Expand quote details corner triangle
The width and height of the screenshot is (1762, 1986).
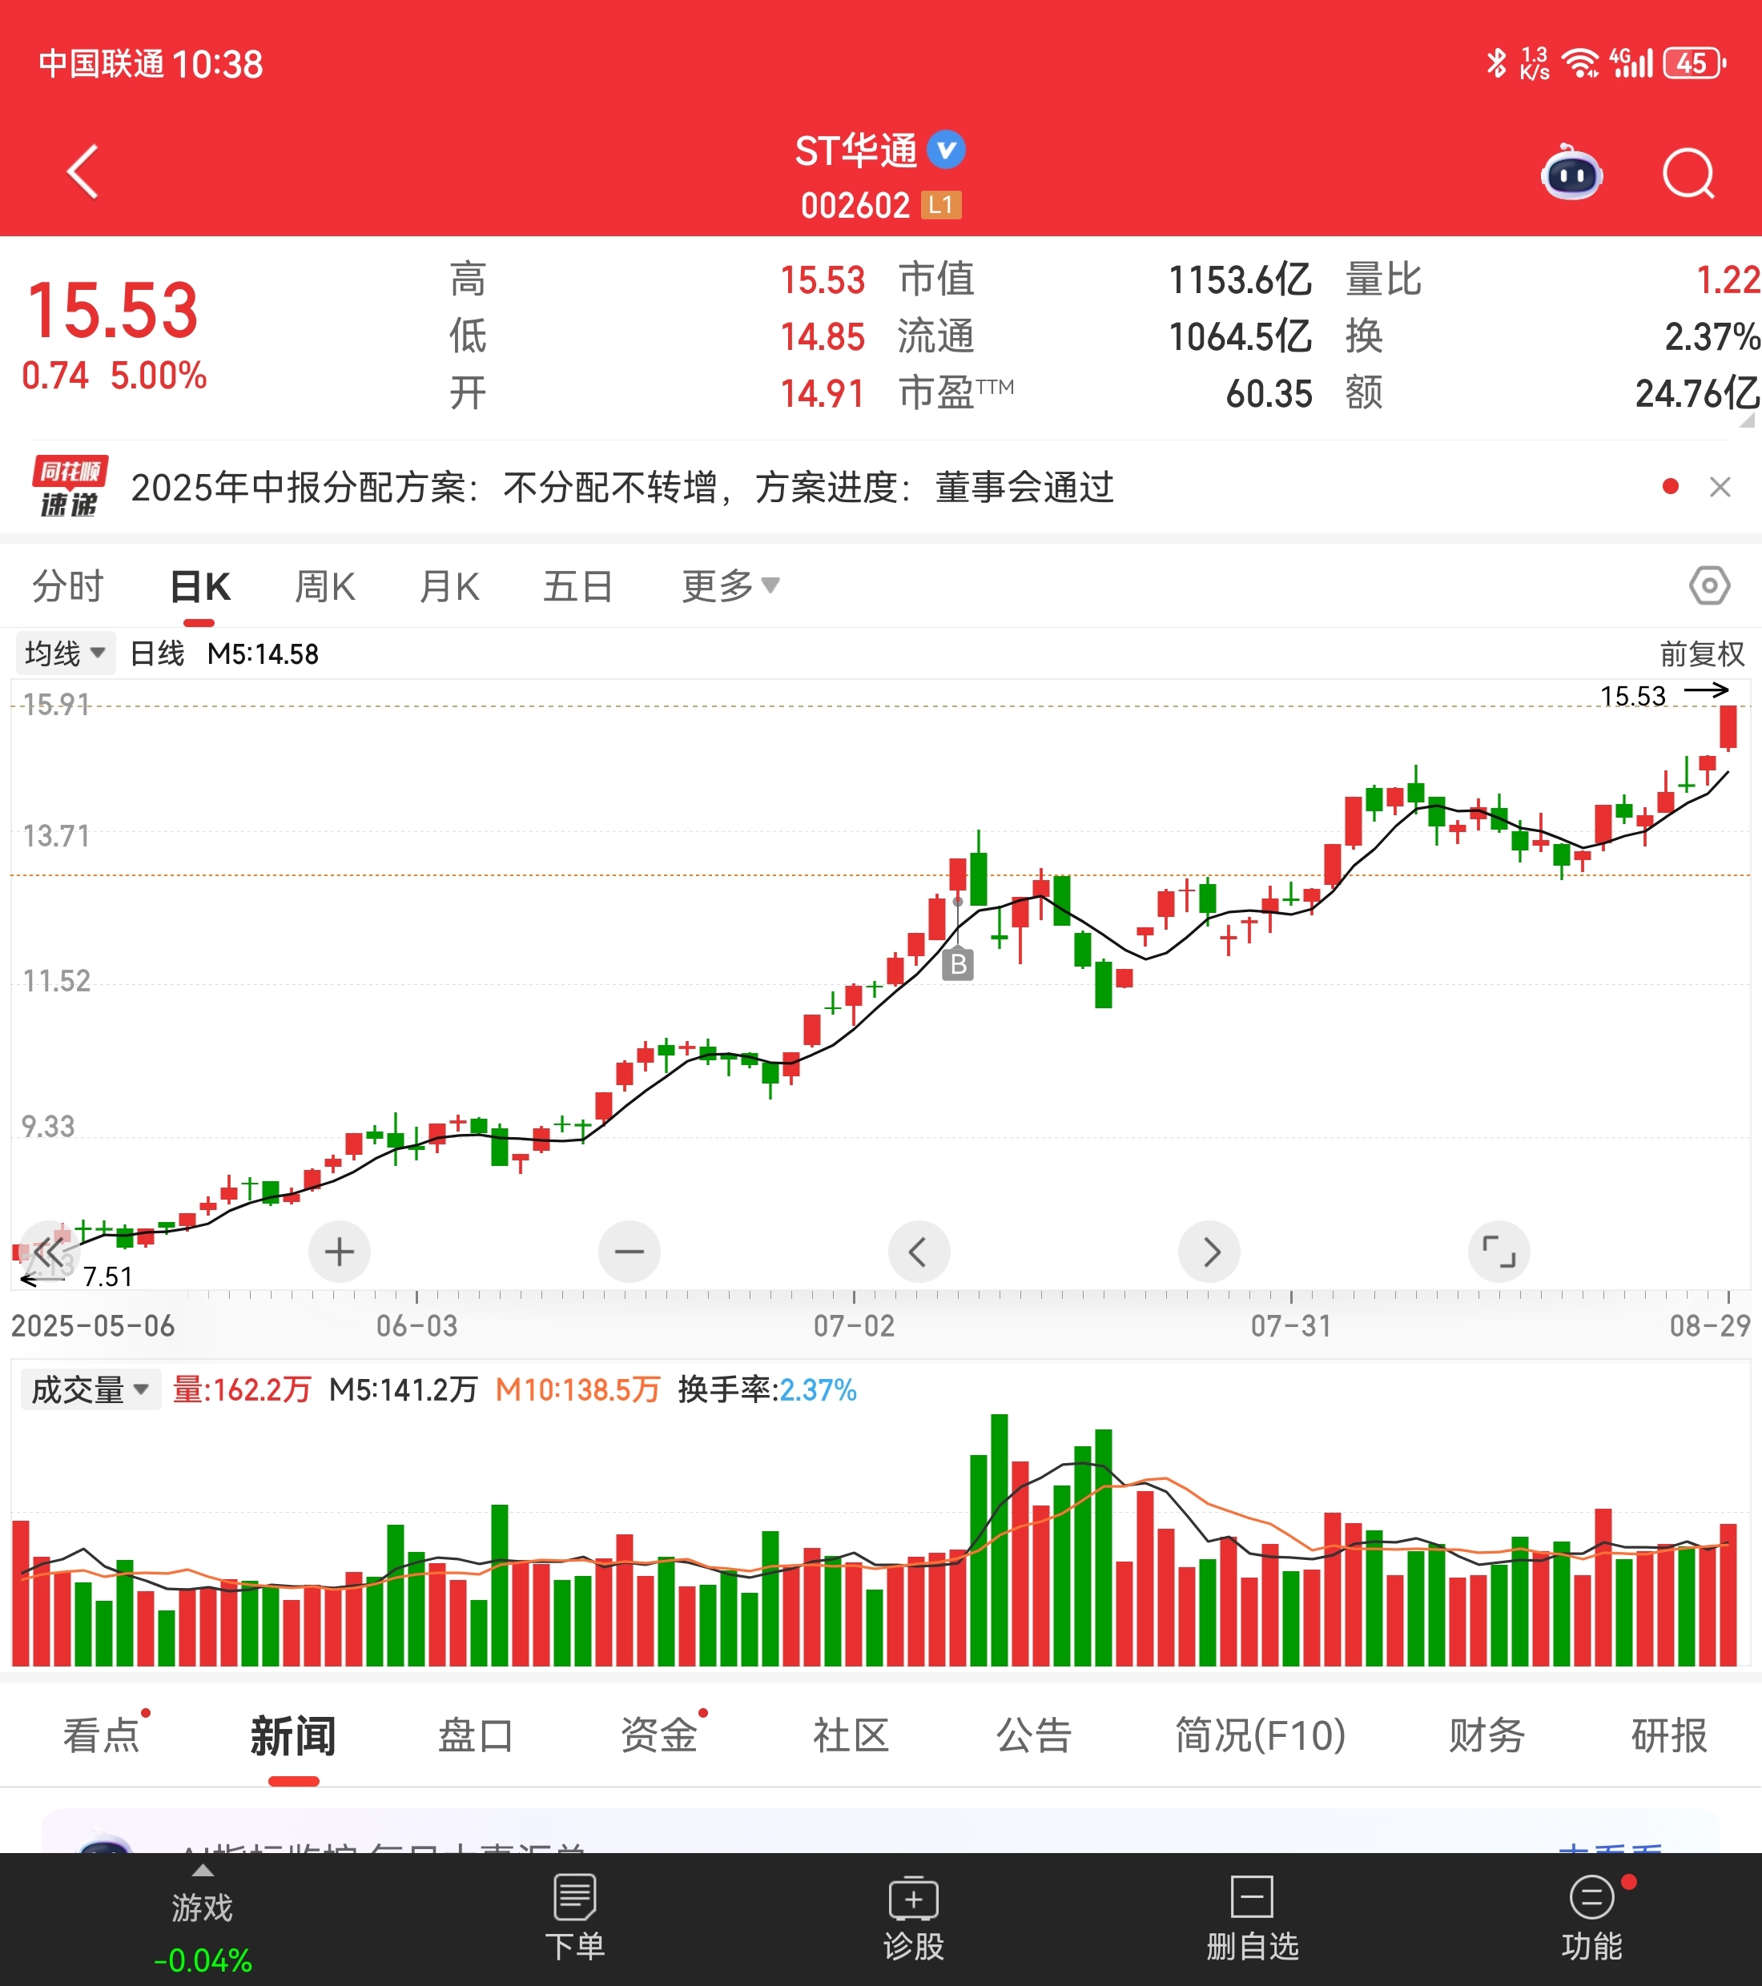point(1747,420)
